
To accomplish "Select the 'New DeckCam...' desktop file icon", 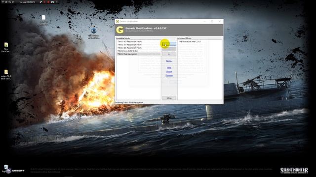I will (6, 45).
